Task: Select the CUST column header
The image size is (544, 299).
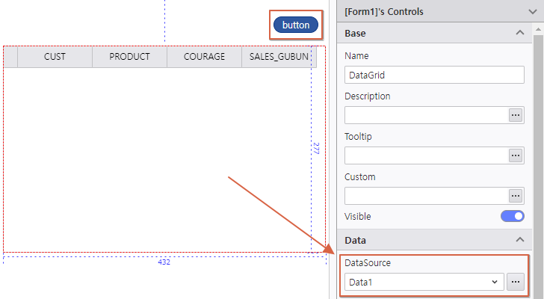Action: pos(55,57)
